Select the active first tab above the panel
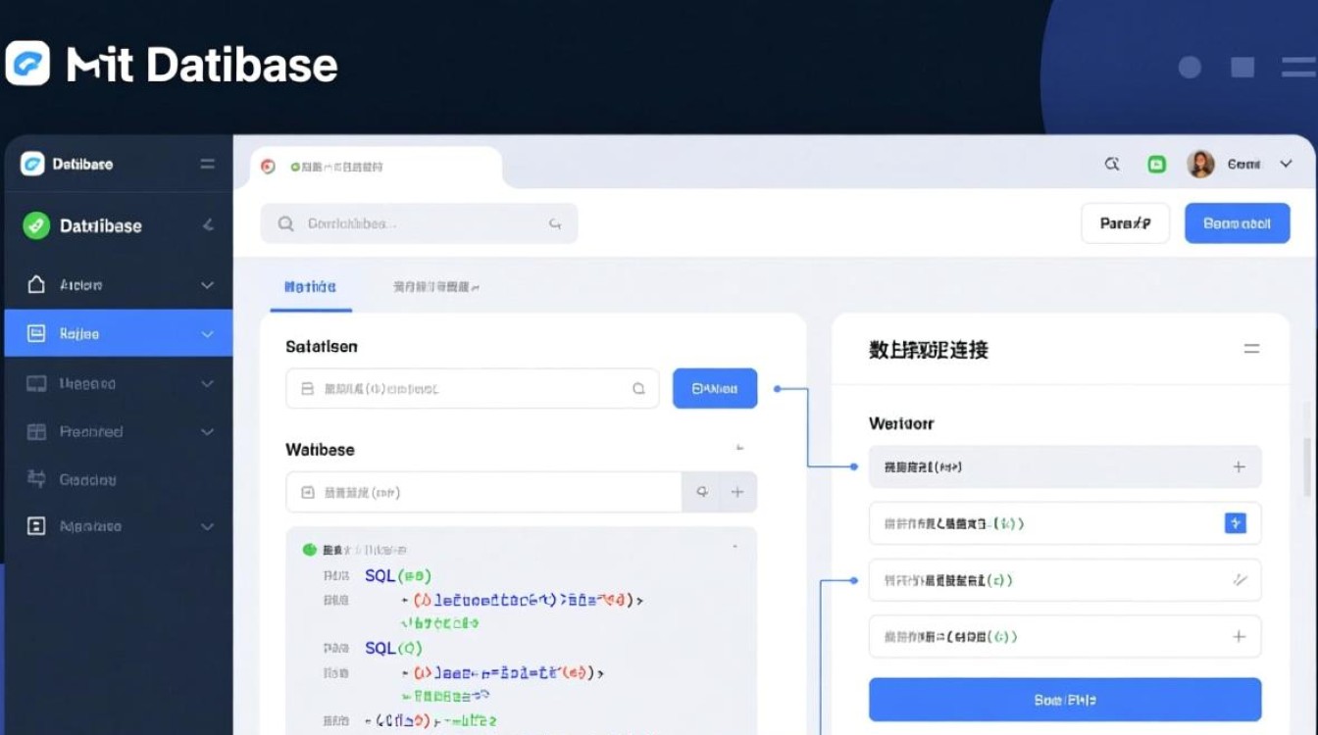1318x735 pixels. [311, 286]
